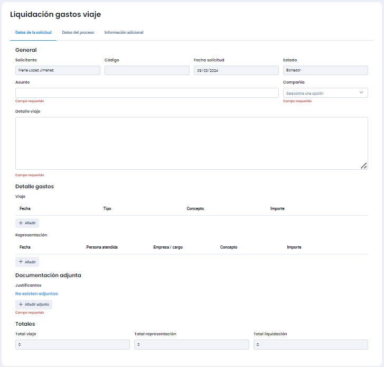Click the Importe column header in Viaje table

coord(277,209)
